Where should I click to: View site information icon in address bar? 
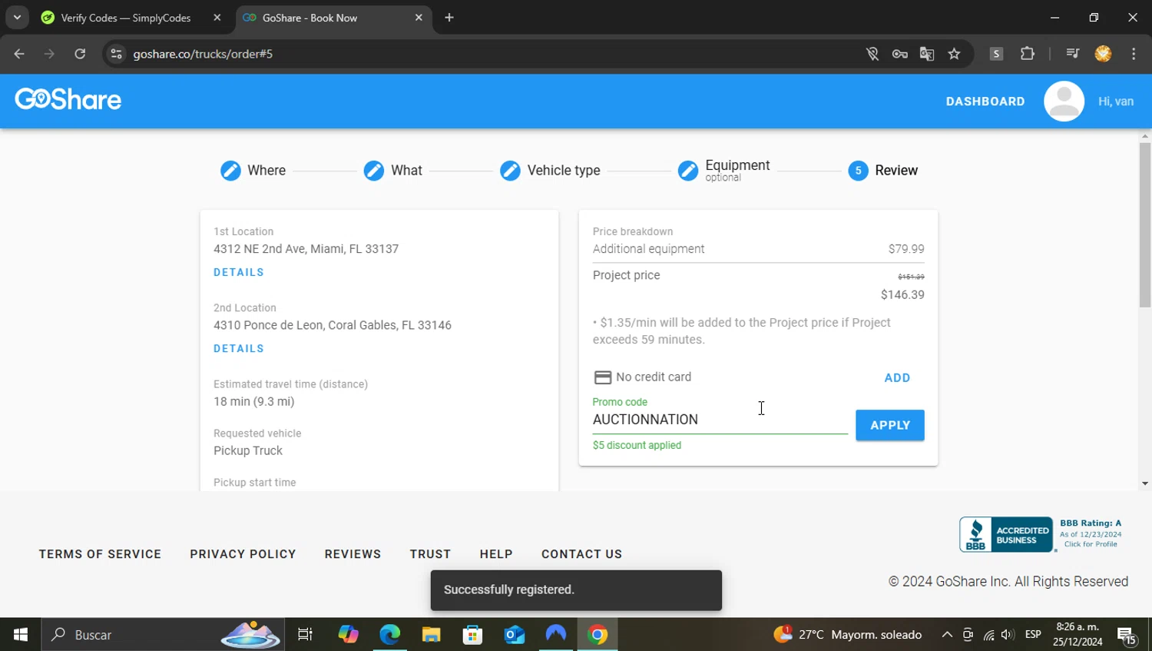tap(116, 54)
